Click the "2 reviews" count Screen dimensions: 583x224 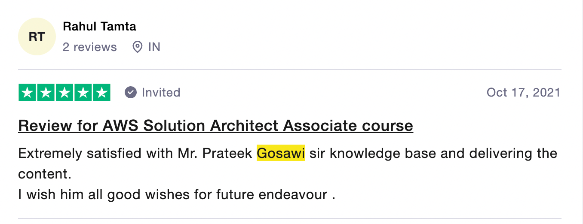tap(89, 47)
